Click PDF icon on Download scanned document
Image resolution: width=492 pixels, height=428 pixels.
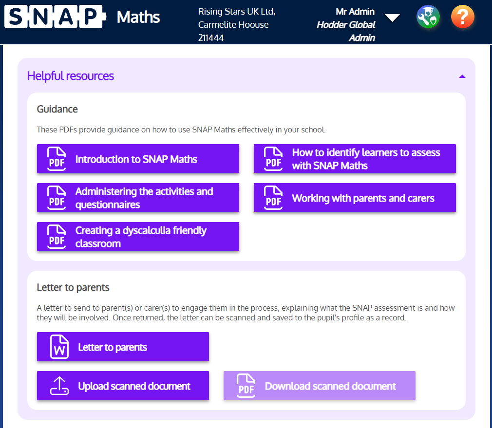click(246, 386)
